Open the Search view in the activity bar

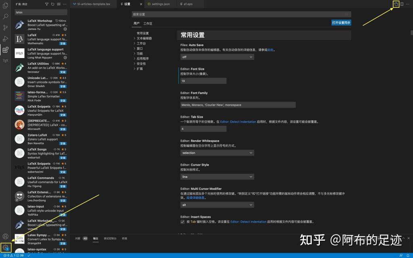pyautogui.click(x=5, y=17)
